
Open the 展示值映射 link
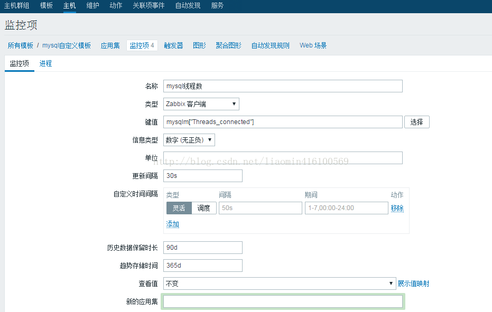[413, 283]
